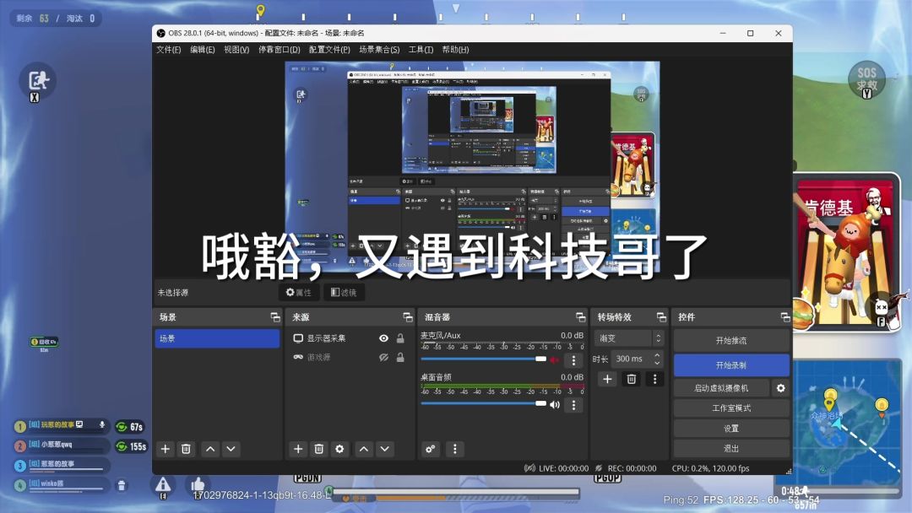Unmute the 麦克风/Aux speaker icon
Viewport: 912px width, 513px height.
click(x=554, y=359)
